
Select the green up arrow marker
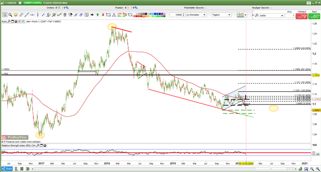(x=97, y=15)
